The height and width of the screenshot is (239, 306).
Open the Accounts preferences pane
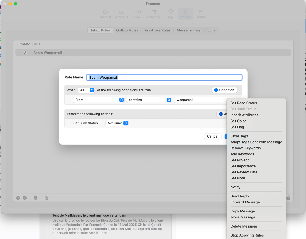tap(121, 14)
